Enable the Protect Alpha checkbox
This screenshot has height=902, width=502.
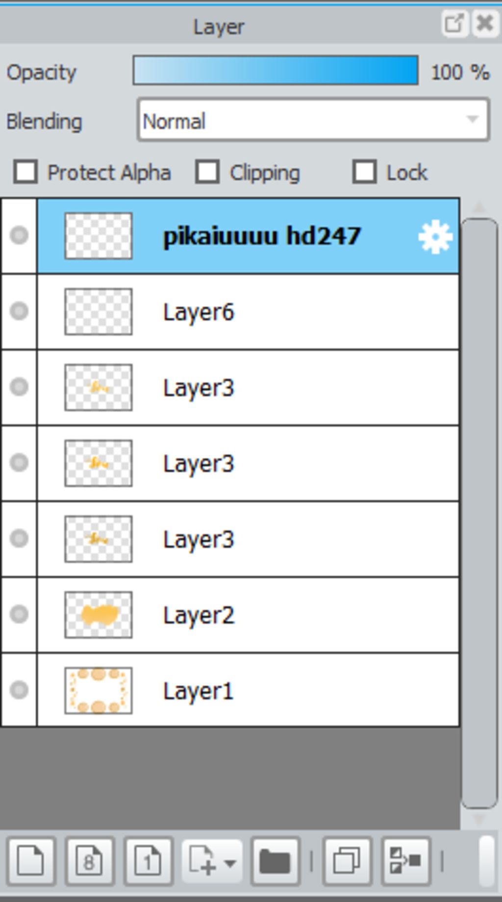(25, 172)
